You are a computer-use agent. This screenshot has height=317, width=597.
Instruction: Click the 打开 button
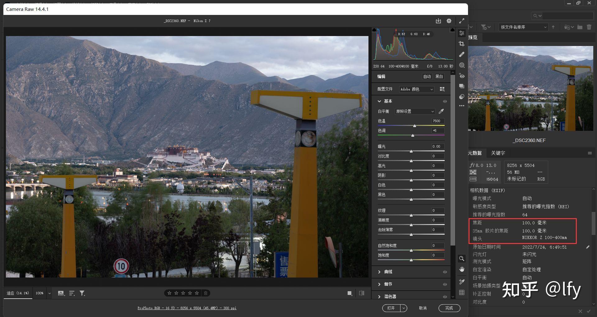(391, 308)
